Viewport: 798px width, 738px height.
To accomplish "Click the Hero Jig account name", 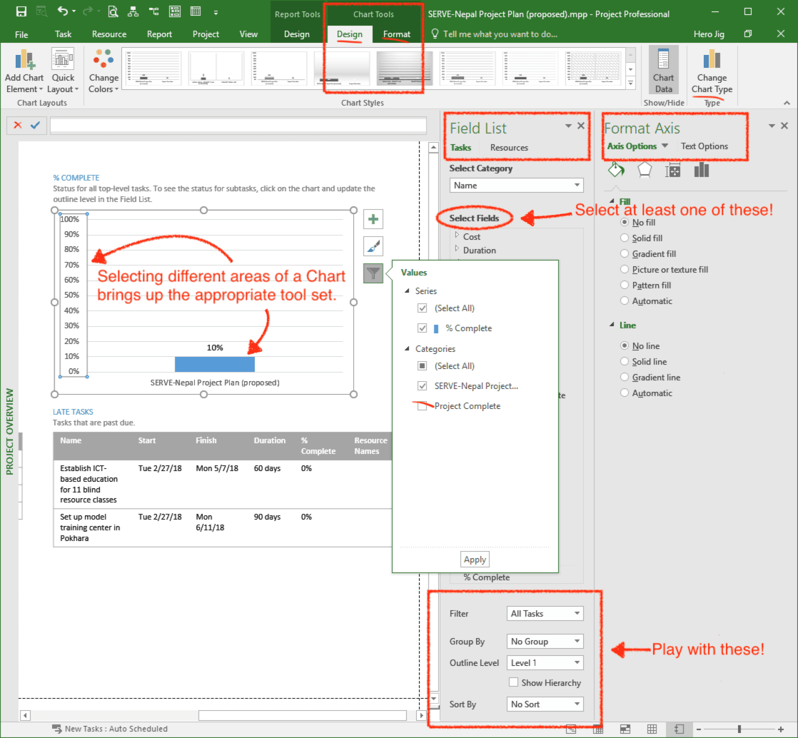I will pyautogui.click(x=709, y=34).
